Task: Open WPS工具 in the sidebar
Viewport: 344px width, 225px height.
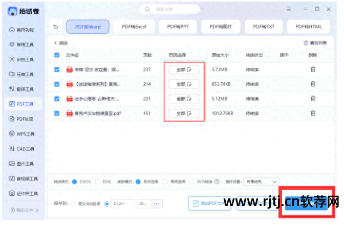Action: [x=21, y=134]
